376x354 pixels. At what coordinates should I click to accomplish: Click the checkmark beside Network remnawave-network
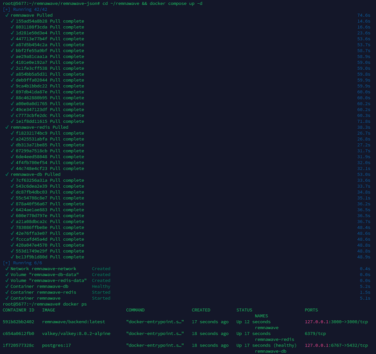pyautogui.click(x=7, y=269)
